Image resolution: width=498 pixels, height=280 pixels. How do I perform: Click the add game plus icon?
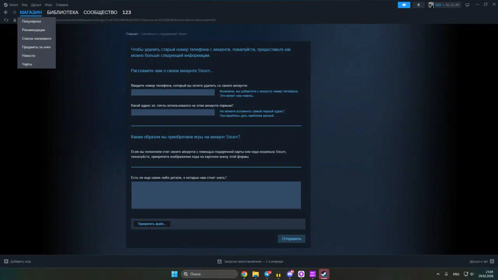(x=6, y=261)
